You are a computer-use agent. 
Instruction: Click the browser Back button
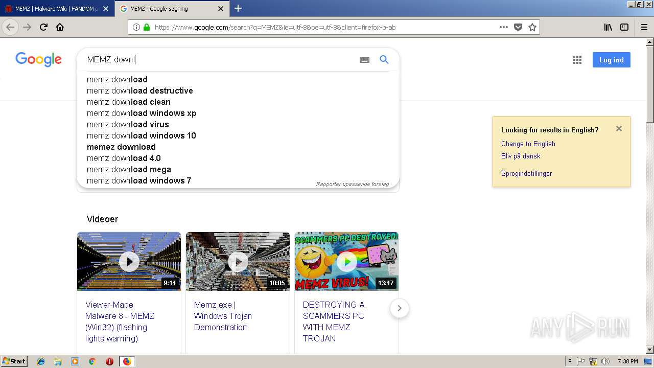(x=10, y=27)
